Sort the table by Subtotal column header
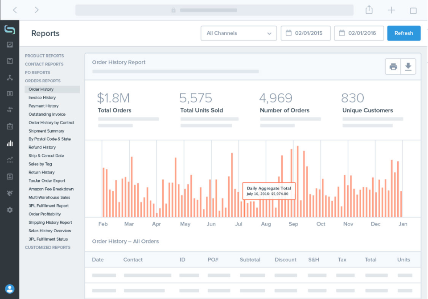 pos(250,260)
